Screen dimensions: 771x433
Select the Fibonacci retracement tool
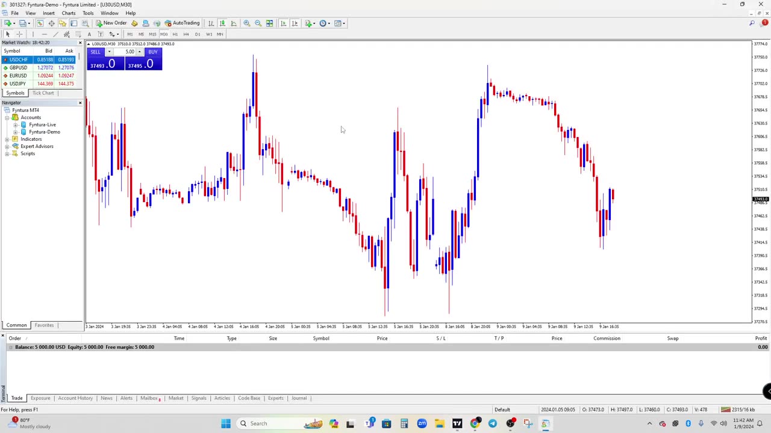(78, 34)
